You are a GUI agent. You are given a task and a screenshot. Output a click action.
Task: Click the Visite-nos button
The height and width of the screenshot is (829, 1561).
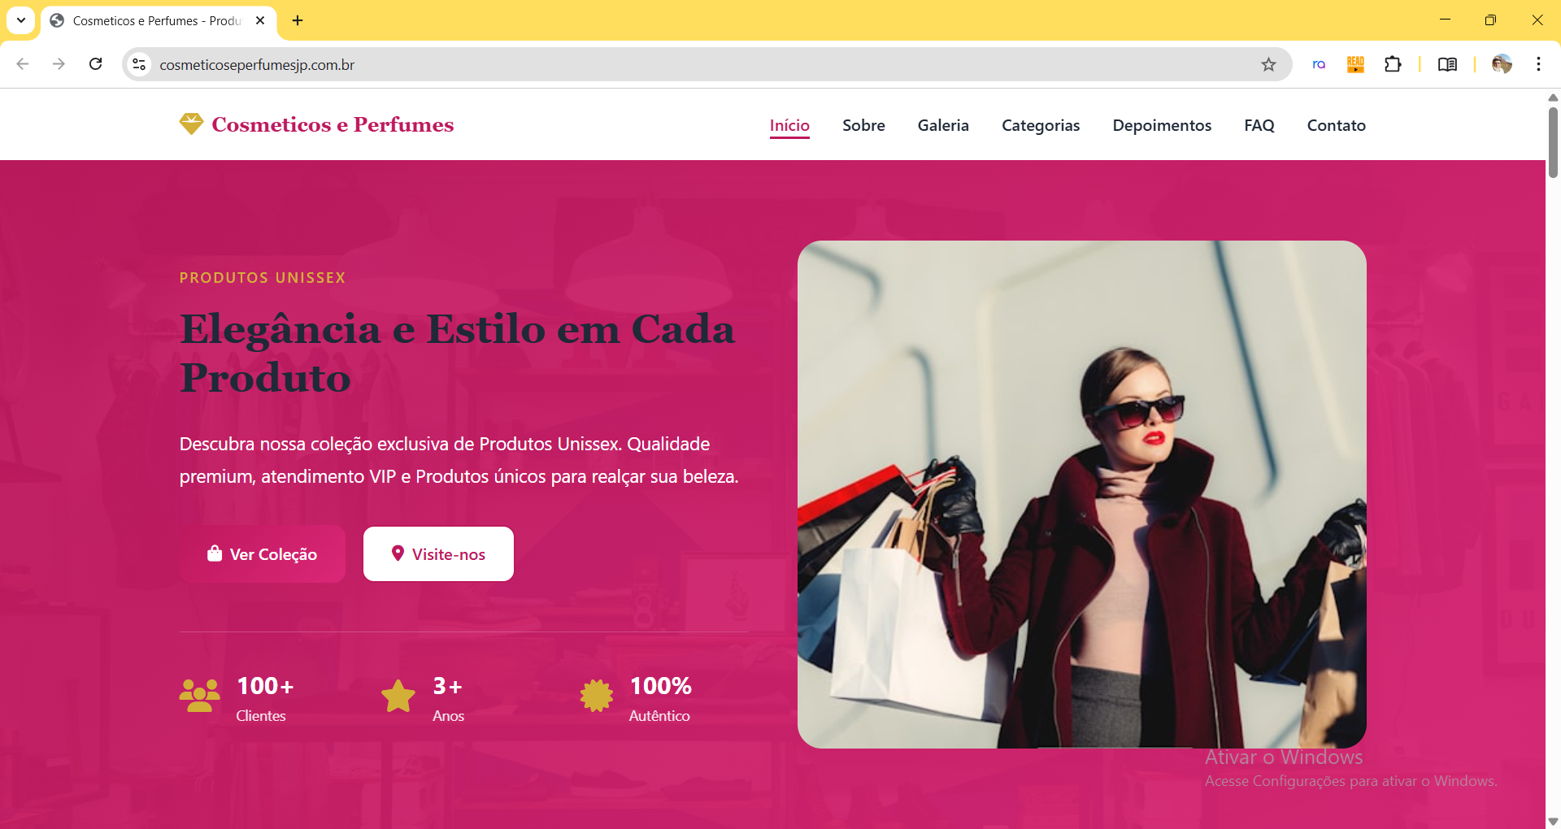tap(438, 553)
